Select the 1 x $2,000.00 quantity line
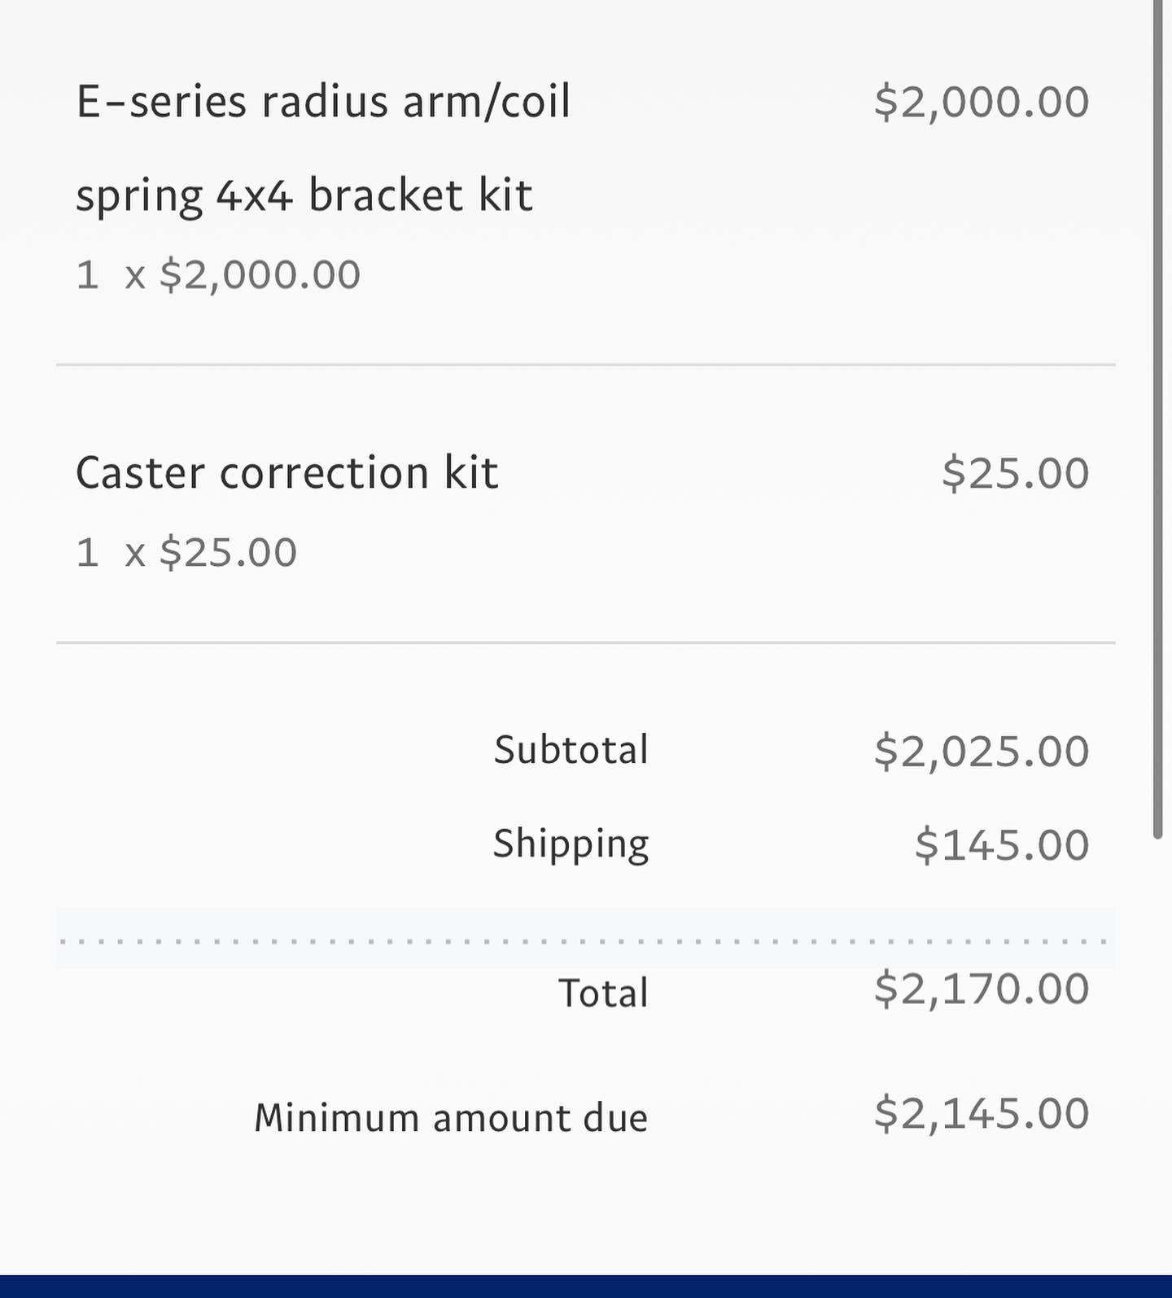 click(x=218, y=274)
